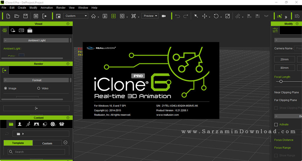Open the Media Film reel tab in Content
302x161 pixels.
pos(53,124)
